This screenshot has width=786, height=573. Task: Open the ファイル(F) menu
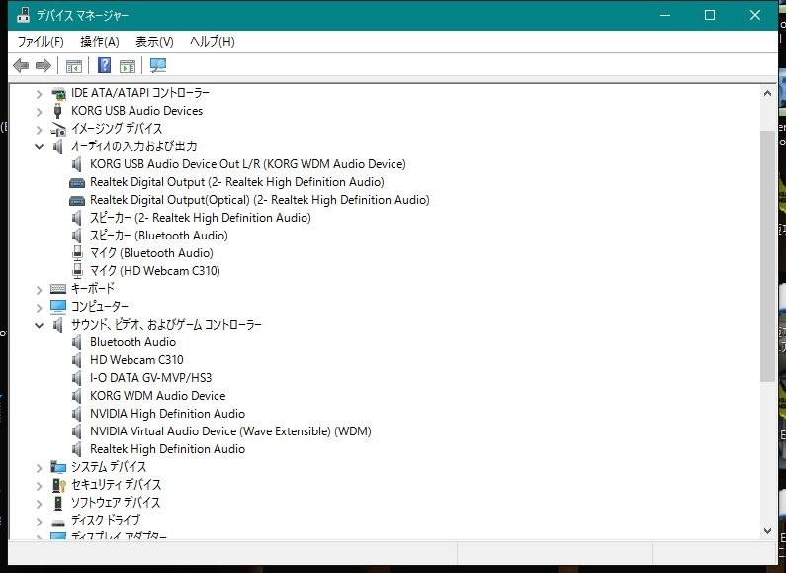tap(41, 42)
